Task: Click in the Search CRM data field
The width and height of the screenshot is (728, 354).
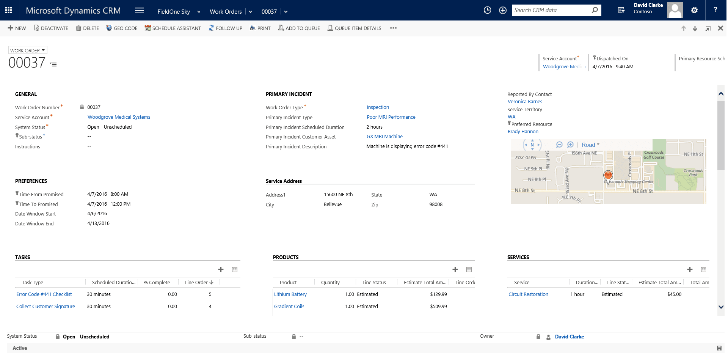Action: pyautogui.click(x=551, y=10)
